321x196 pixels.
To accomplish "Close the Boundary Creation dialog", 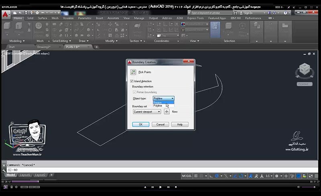I will click(189, 61).
